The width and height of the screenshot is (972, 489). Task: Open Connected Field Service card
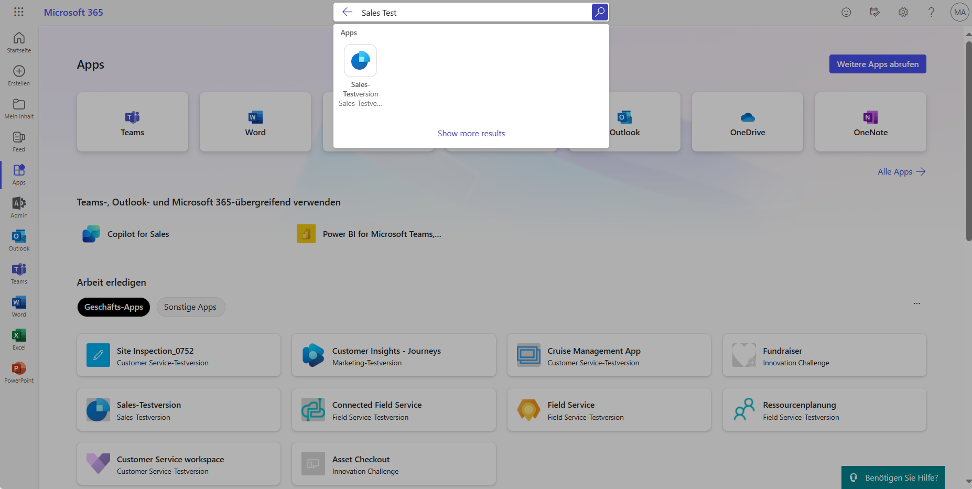coord(394,410)
